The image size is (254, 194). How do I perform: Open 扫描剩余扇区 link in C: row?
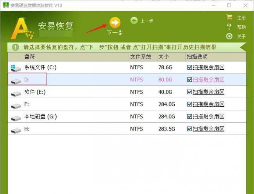208,67
